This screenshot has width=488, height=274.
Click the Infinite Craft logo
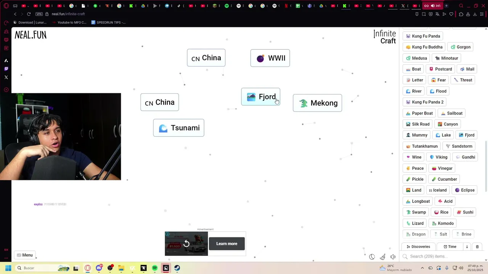385,37
